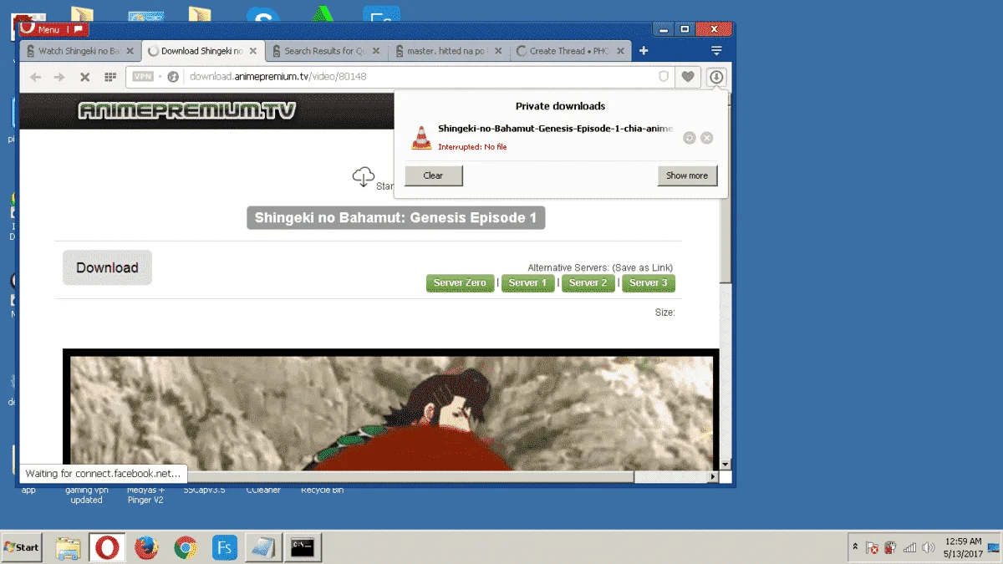Open Windows Start menu
This screenshot has height=564, width=1003.
click(x=22, y=547)
